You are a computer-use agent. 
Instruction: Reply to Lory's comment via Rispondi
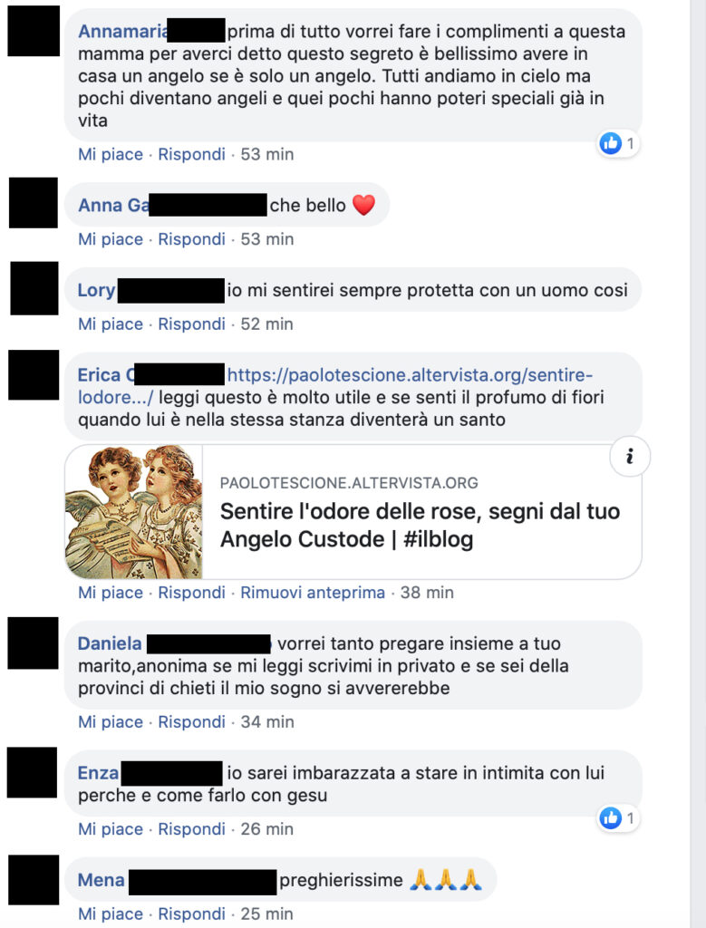click(x=192, y=324)
